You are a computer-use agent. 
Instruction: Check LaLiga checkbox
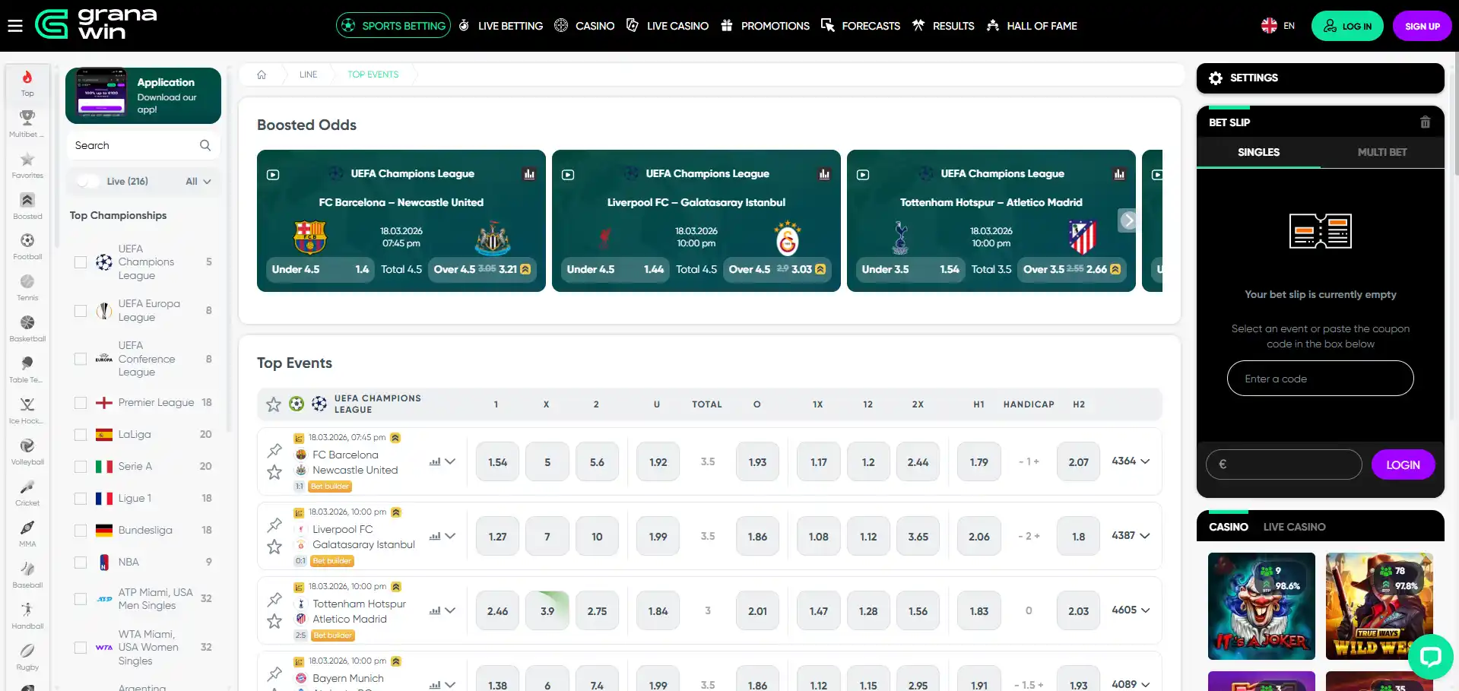(x=81, y=435)
